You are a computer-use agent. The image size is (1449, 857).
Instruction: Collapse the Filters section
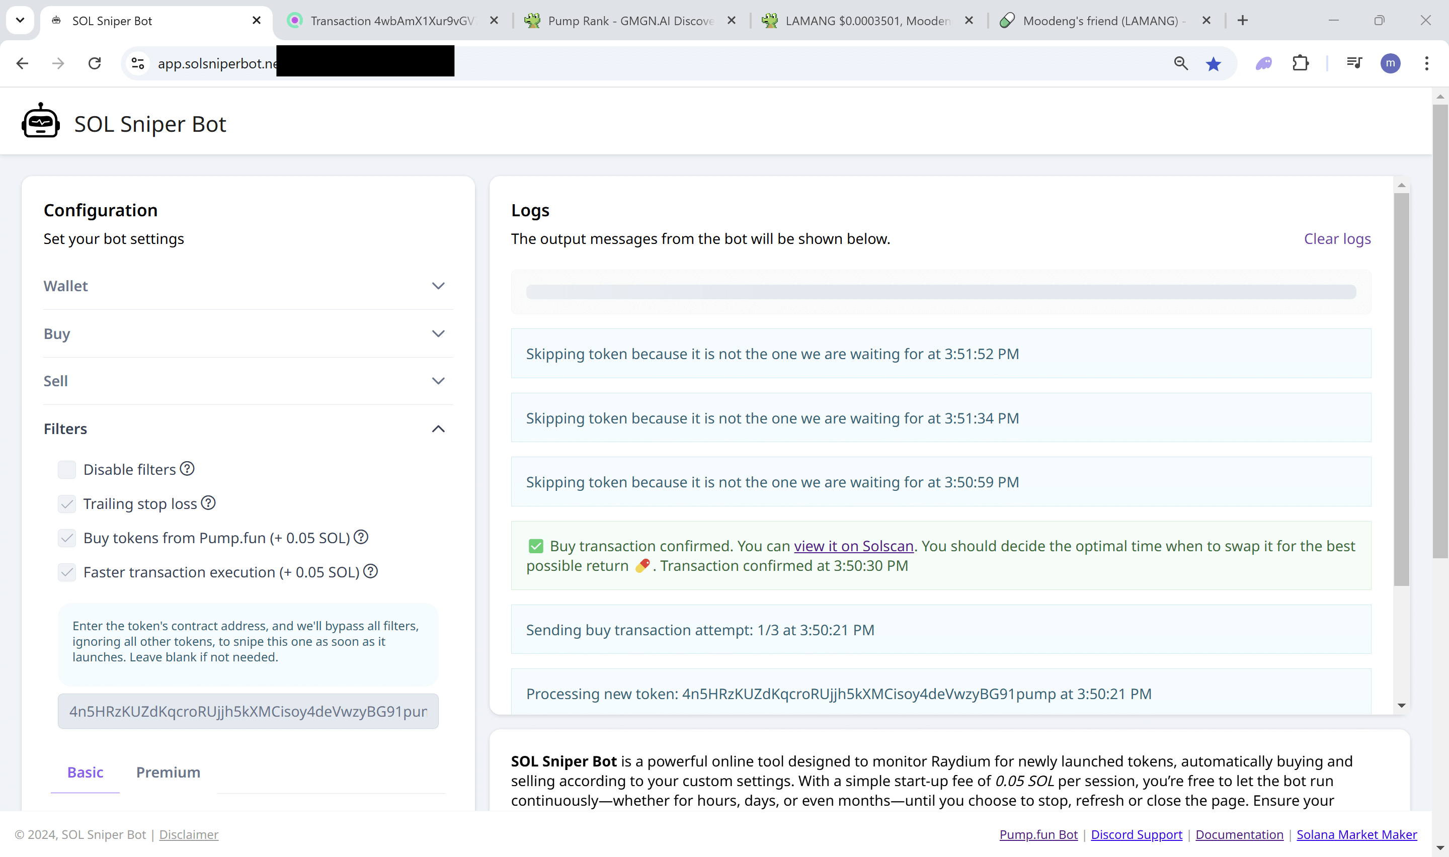[x=248, y=428]
